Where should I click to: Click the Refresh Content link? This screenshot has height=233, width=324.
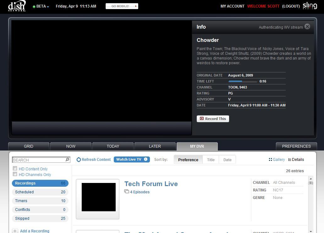click(96, 160)
